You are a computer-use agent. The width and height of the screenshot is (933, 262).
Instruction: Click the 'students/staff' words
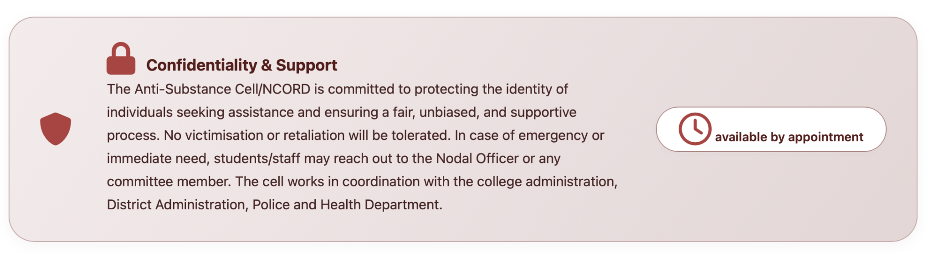tap(257, 158)
